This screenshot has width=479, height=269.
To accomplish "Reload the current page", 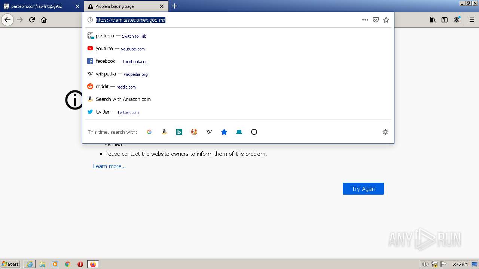I will pos(32,20).
